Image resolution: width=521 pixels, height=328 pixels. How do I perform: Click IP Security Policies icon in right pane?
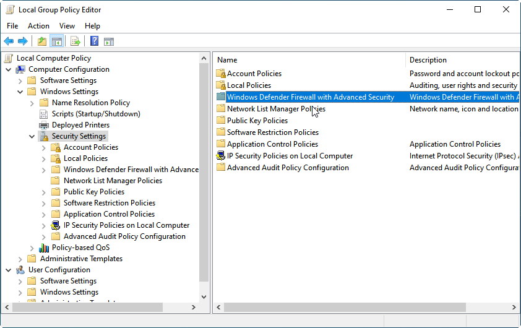[221, 156]
